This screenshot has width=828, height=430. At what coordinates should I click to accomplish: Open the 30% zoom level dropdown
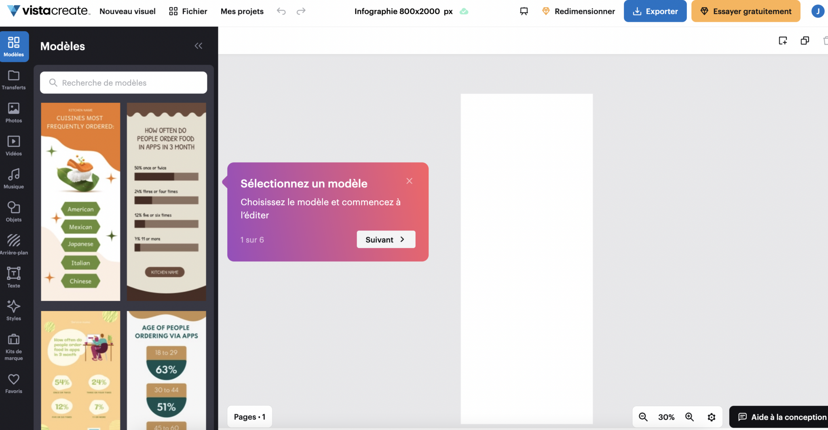[666, 417]
